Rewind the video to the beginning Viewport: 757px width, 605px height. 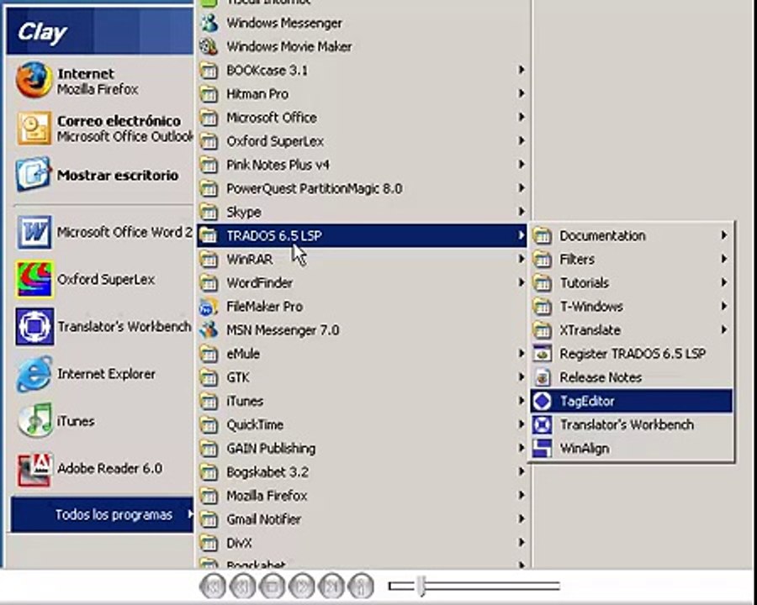[x=212, y=586]
